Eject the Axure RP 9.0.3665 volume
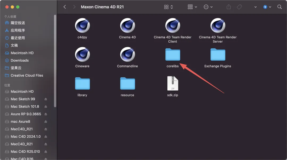This screenshot has height=160, width=287. coord(46,114)
